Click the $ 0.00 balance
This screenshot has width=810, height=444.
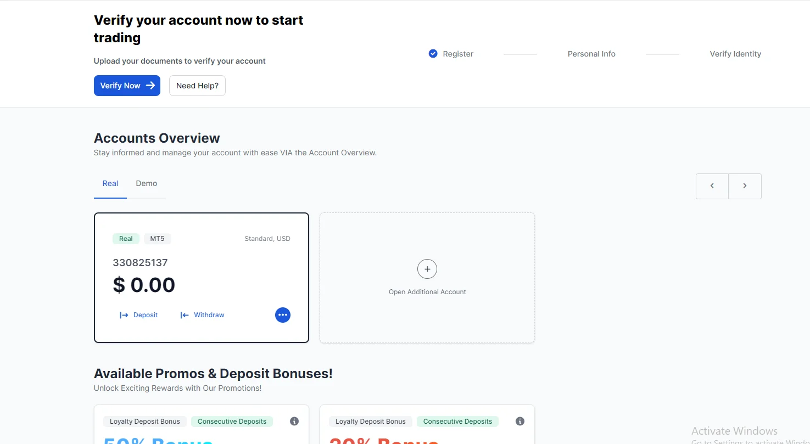pyautogui.click(x=144, y=285)
